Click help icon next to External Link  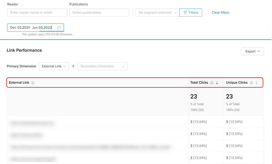[x=33, y=83]
